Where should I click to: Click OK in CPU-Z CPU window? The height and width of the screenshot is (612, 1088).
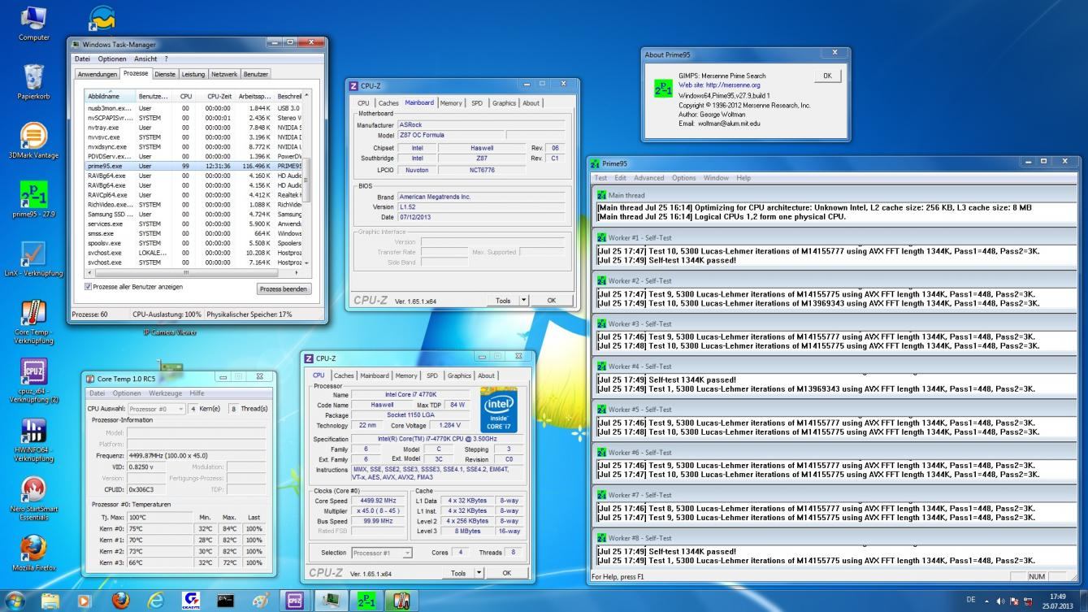tap(506, 573)
